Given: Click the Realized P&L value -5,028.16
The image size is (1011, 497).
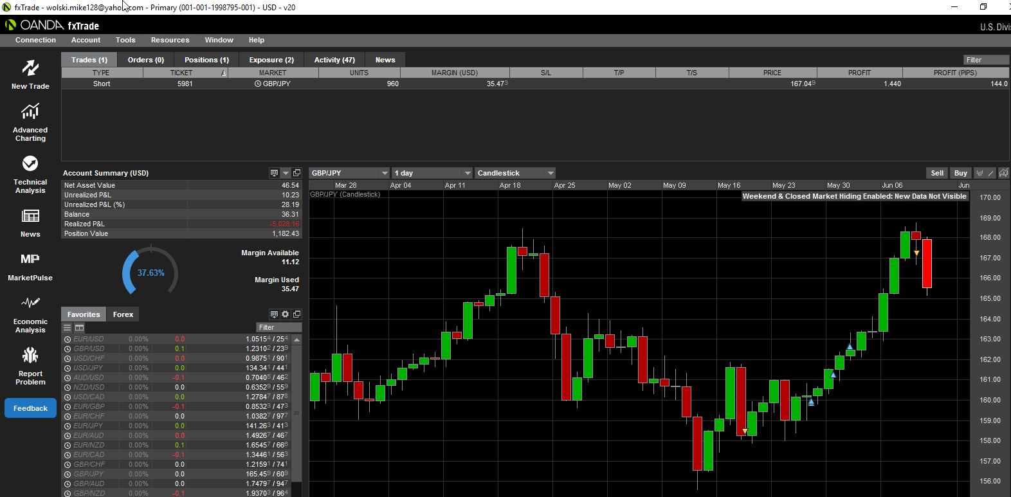Looking at the screenshot, I should pos(285,224).
